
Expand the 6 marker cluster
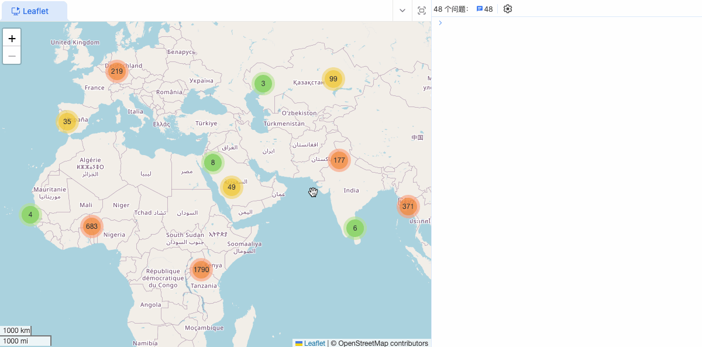[x=355, y=228]
